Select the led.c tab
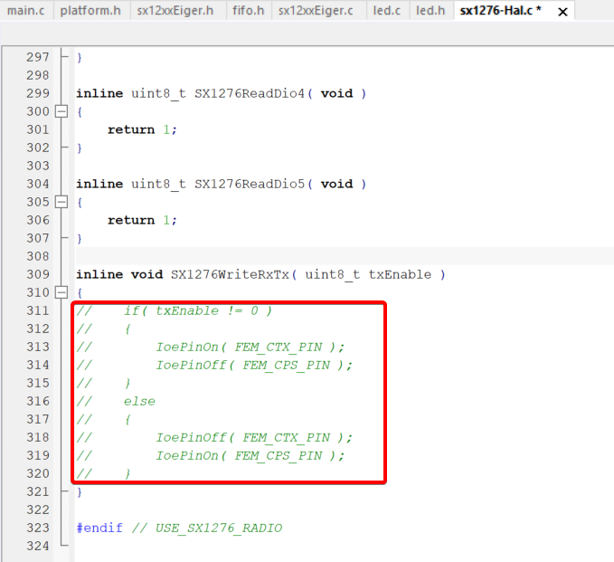Viewport: 614px width, 562px height. [386, 11]
